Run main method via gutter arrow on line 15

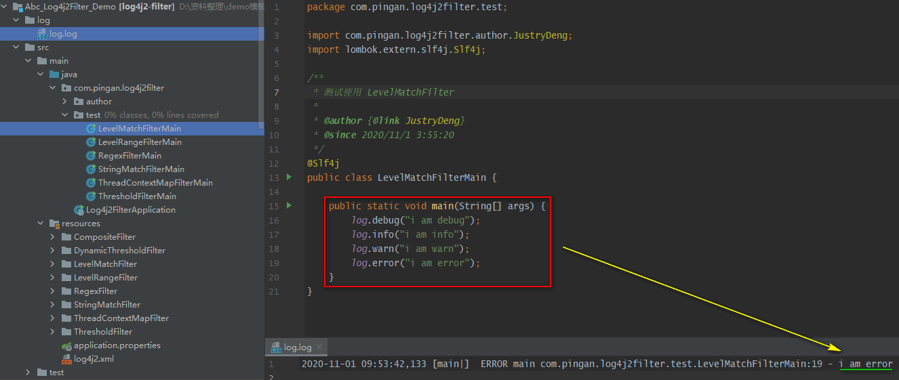289,205
